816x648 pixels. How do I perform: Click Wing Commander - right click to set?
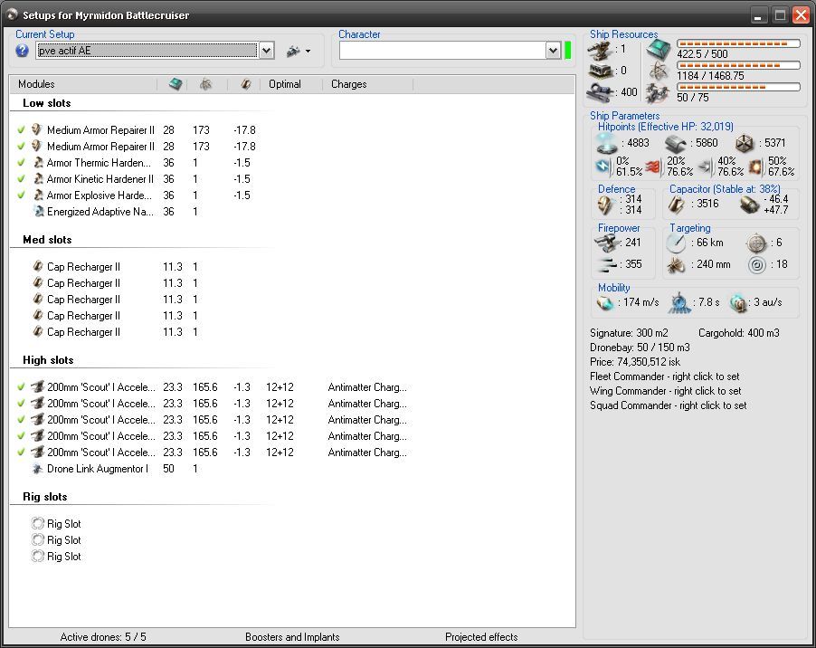(x=665, y=390)
